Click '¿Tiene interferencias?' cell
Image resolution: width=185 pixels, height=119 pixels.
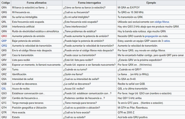89,27
